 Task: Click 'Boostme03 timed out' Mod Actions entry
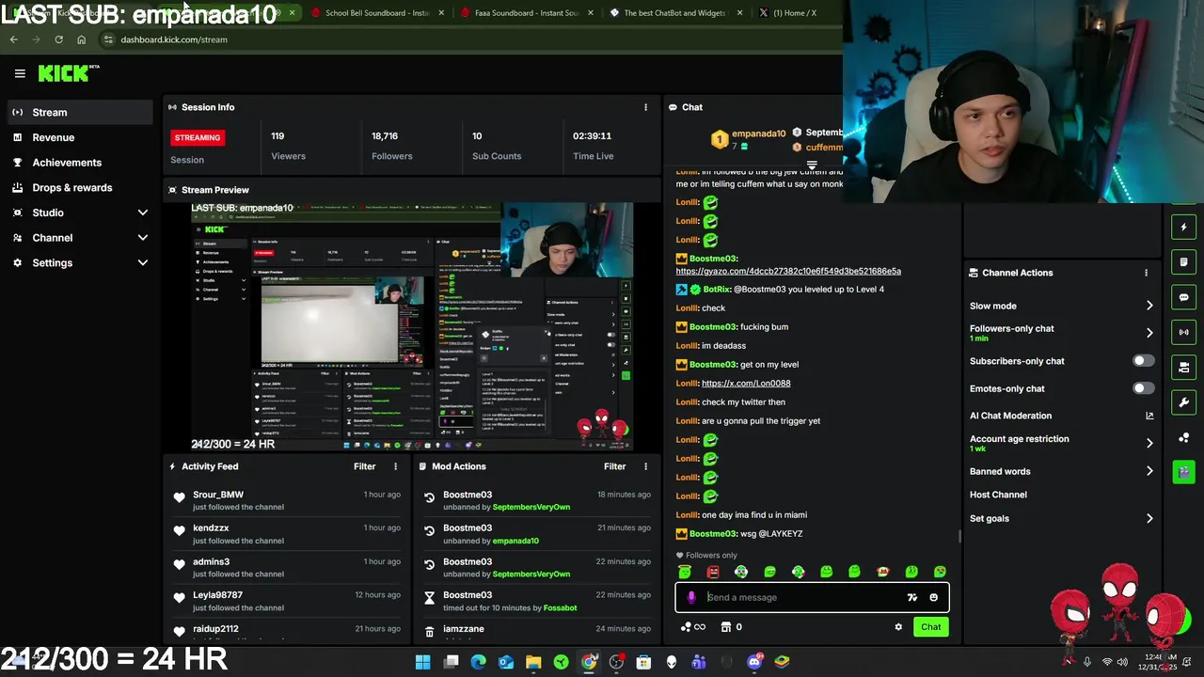(x=536, y=601)
